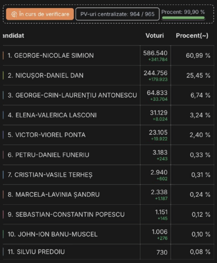Click the 'În curs de verificare' button
Screen dimensions: 217x263
click(40, 14)
